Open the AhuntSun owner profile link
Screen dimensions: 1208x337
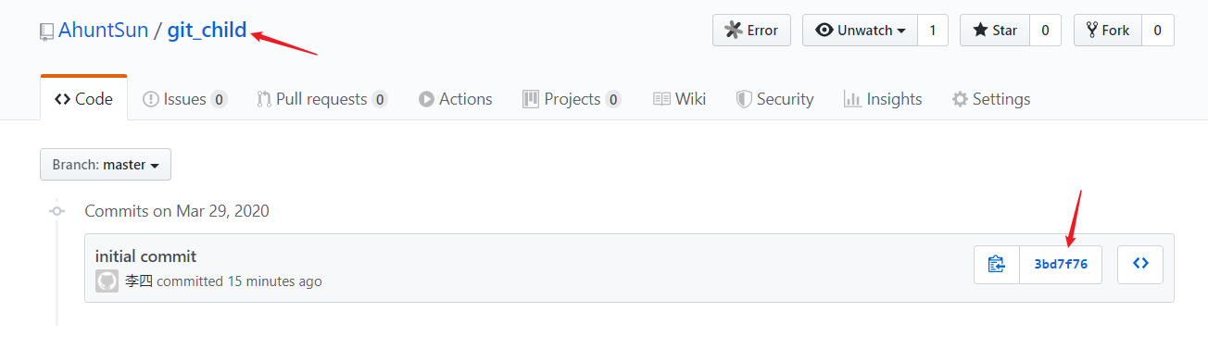coord(103,31)
